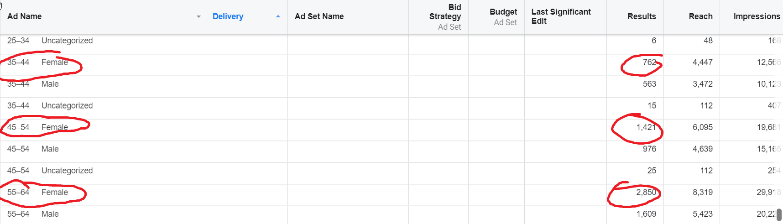Click the 35–44 Male row
The width and height of the screenshot is (783, 224).
click(x=391, y=84)
